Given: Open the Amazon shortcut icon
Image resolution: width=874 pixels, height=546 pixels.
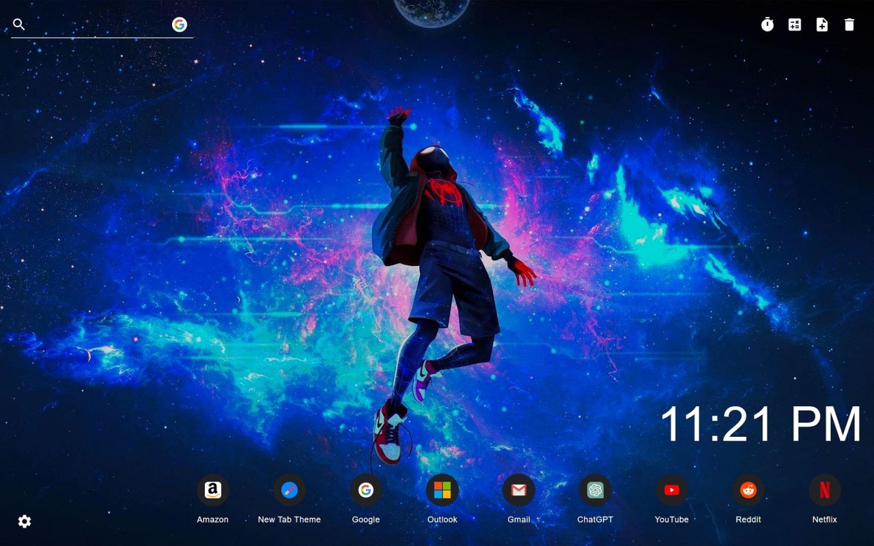Looking at the screenshot, I should click(213, 490).
